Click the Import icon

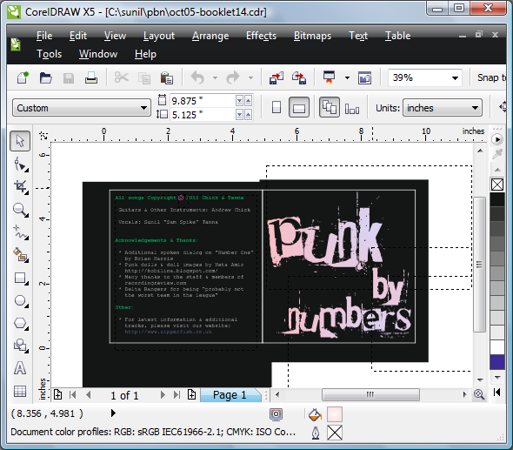click(x=276, y=78)
